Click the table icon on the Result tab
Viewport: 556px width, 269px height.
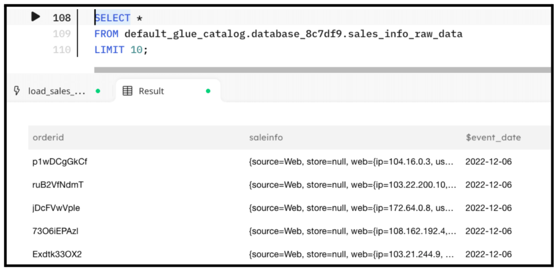point(127,91)
